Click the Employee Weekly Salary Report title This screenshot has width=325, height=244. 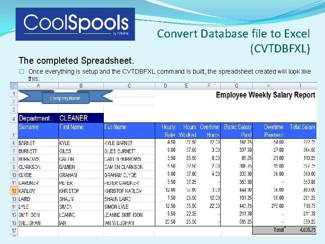click(265, 95)
